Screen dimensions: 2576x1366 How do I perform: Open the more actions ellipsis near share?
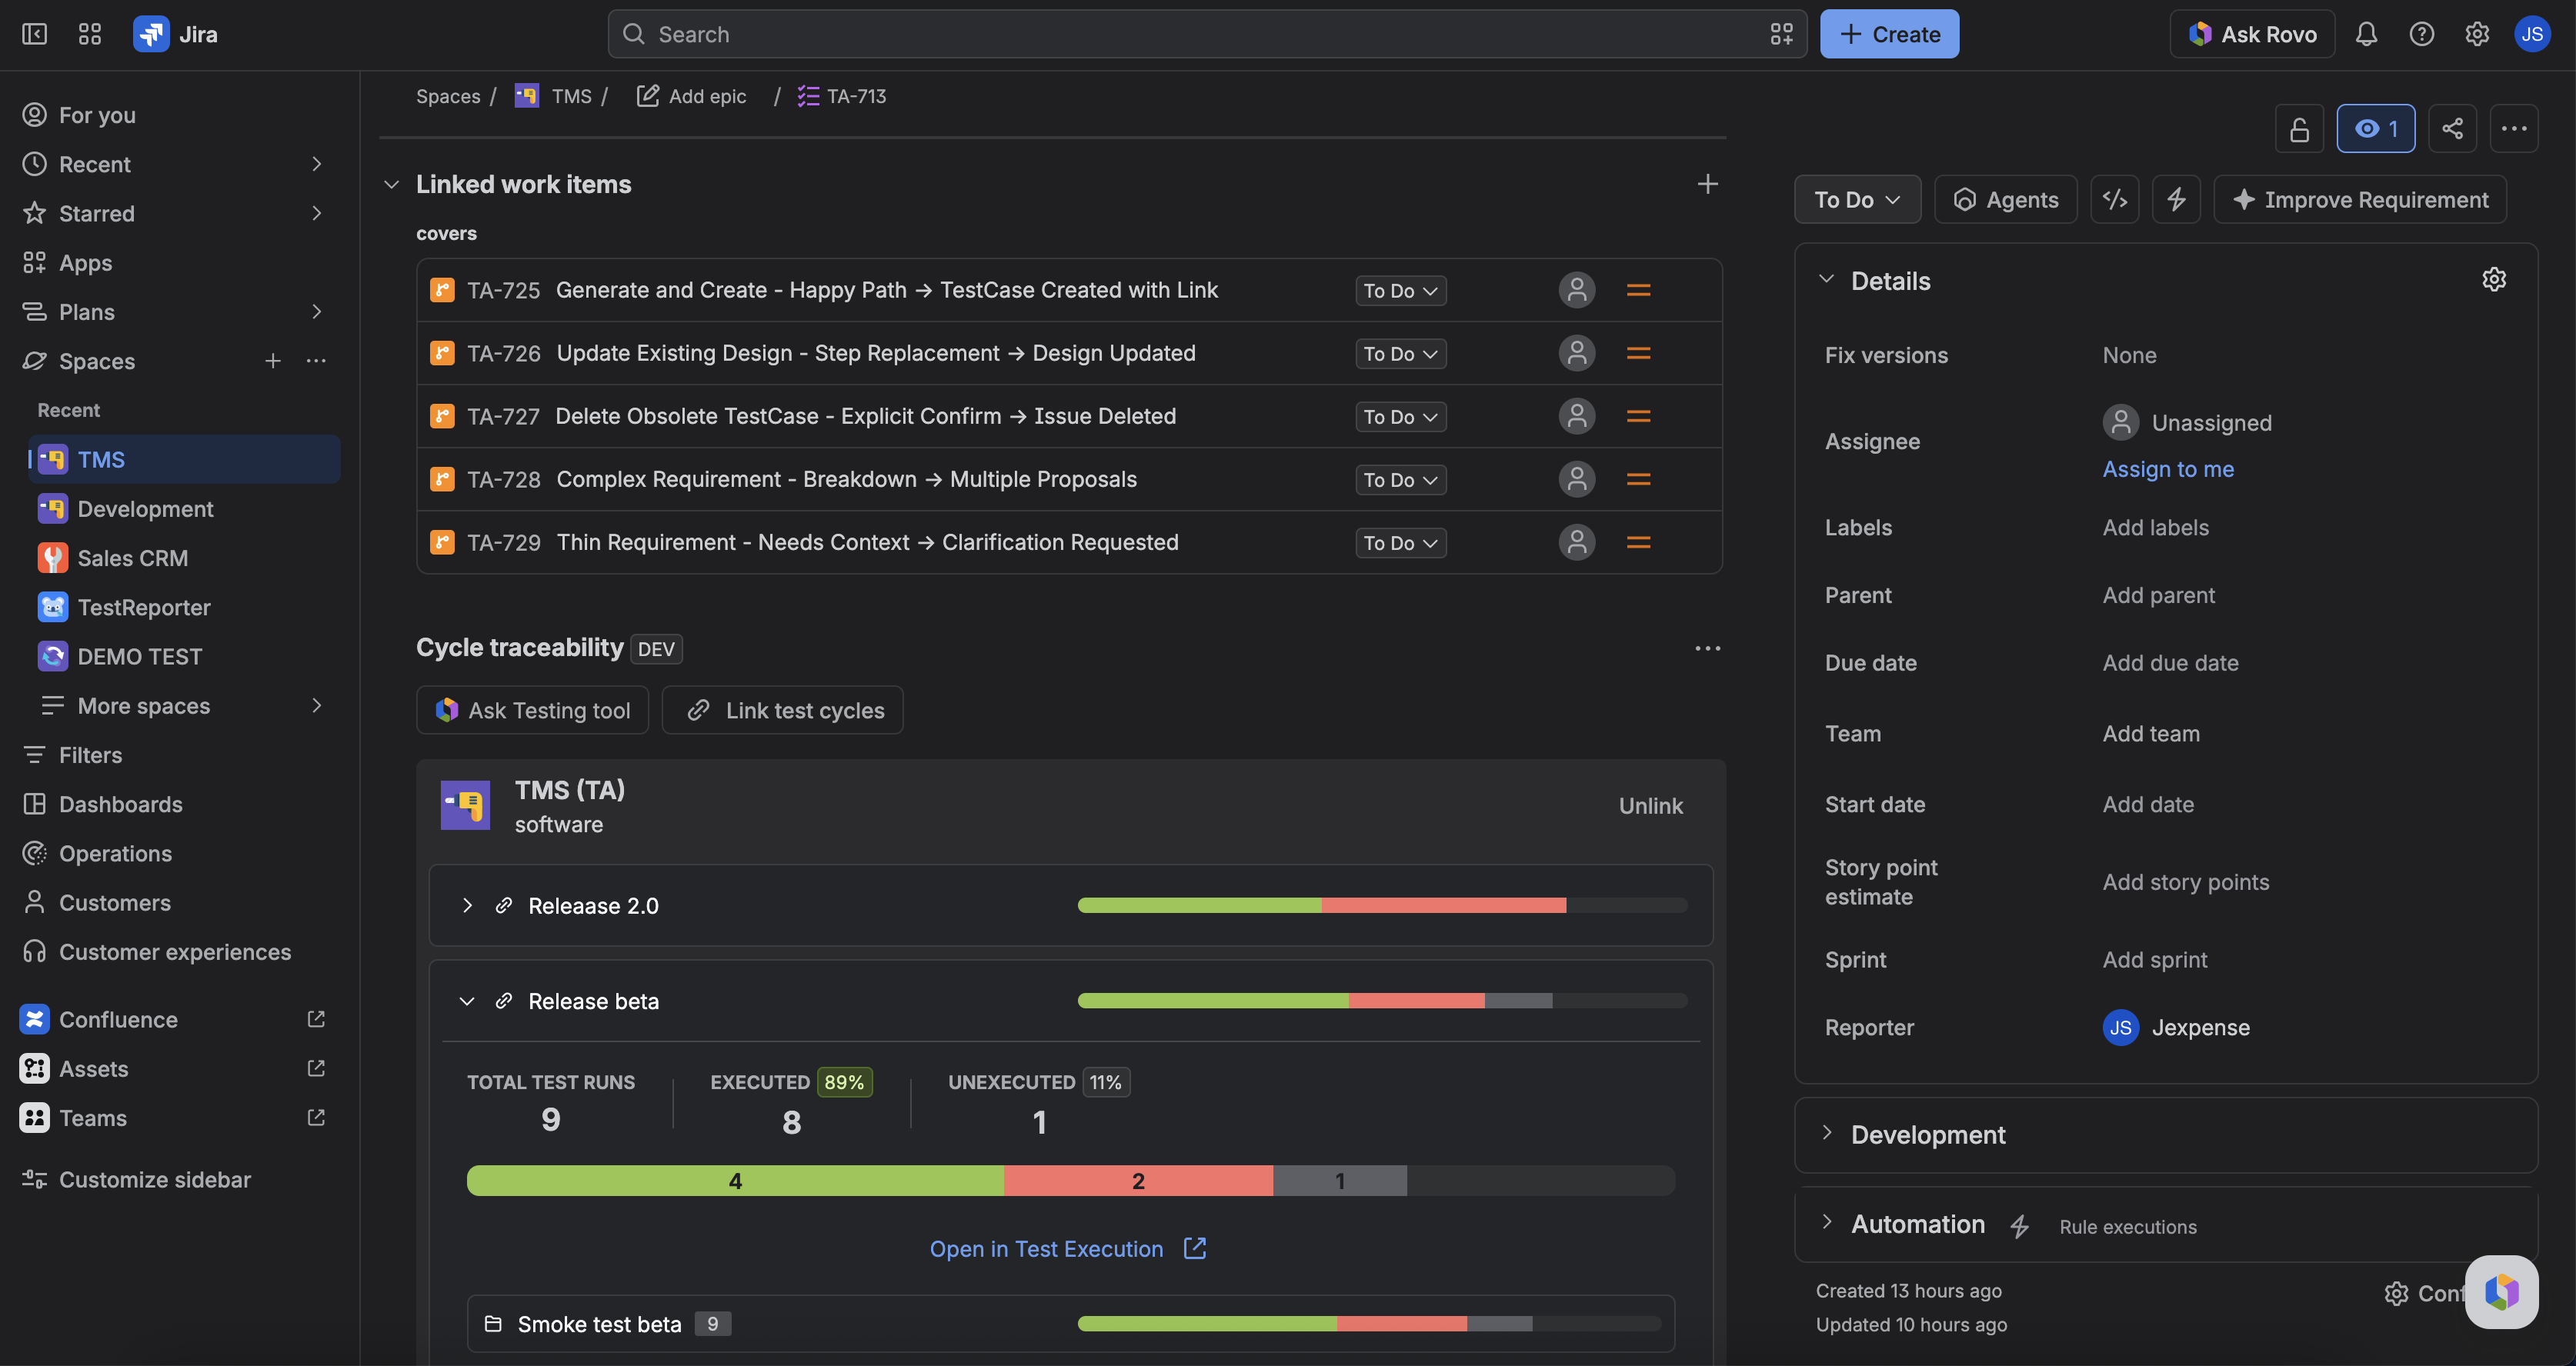[2514, 129]
